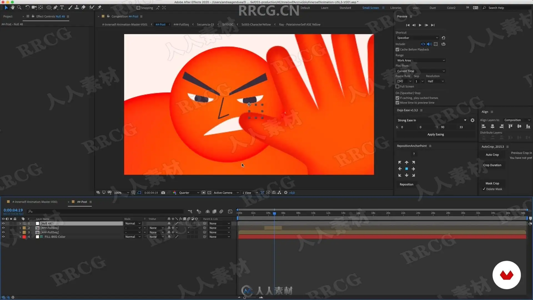Click the Apply Easing button
533x300 pixels.
tap(436, 134)
